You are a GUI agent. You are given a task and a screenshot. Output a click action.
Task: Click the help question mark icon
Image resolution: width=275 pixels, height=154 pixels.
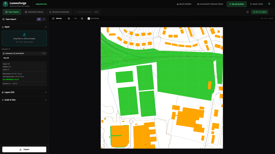[248, 12]
